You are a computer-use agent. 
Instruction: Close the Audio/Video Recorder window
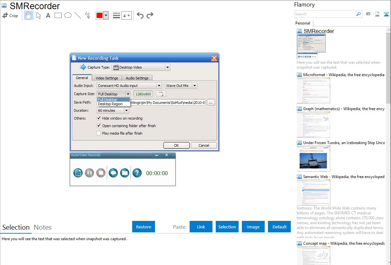pos(166,155)
